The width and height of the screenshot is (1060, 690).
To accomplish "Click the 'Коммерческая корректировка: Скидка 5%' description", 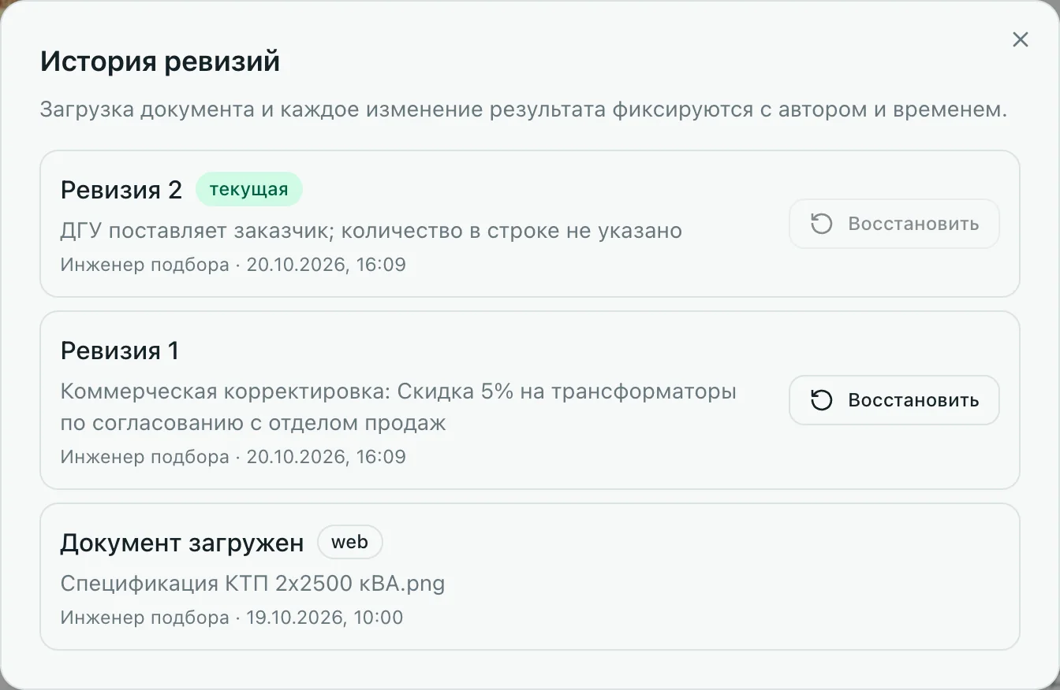I will point(398,407).
